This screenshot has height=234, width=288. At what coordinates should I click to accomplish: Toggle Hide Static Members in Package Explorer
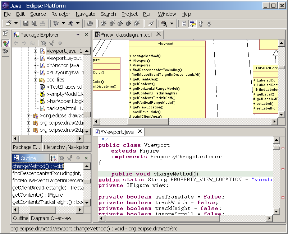pyautogui.click(x=52, y=43)
